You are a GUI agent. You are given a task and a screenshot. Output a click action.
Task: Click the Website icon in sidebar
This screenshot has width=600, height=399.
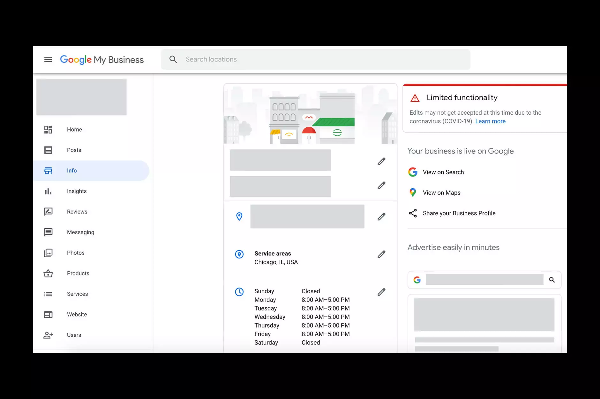click(48, 315)
